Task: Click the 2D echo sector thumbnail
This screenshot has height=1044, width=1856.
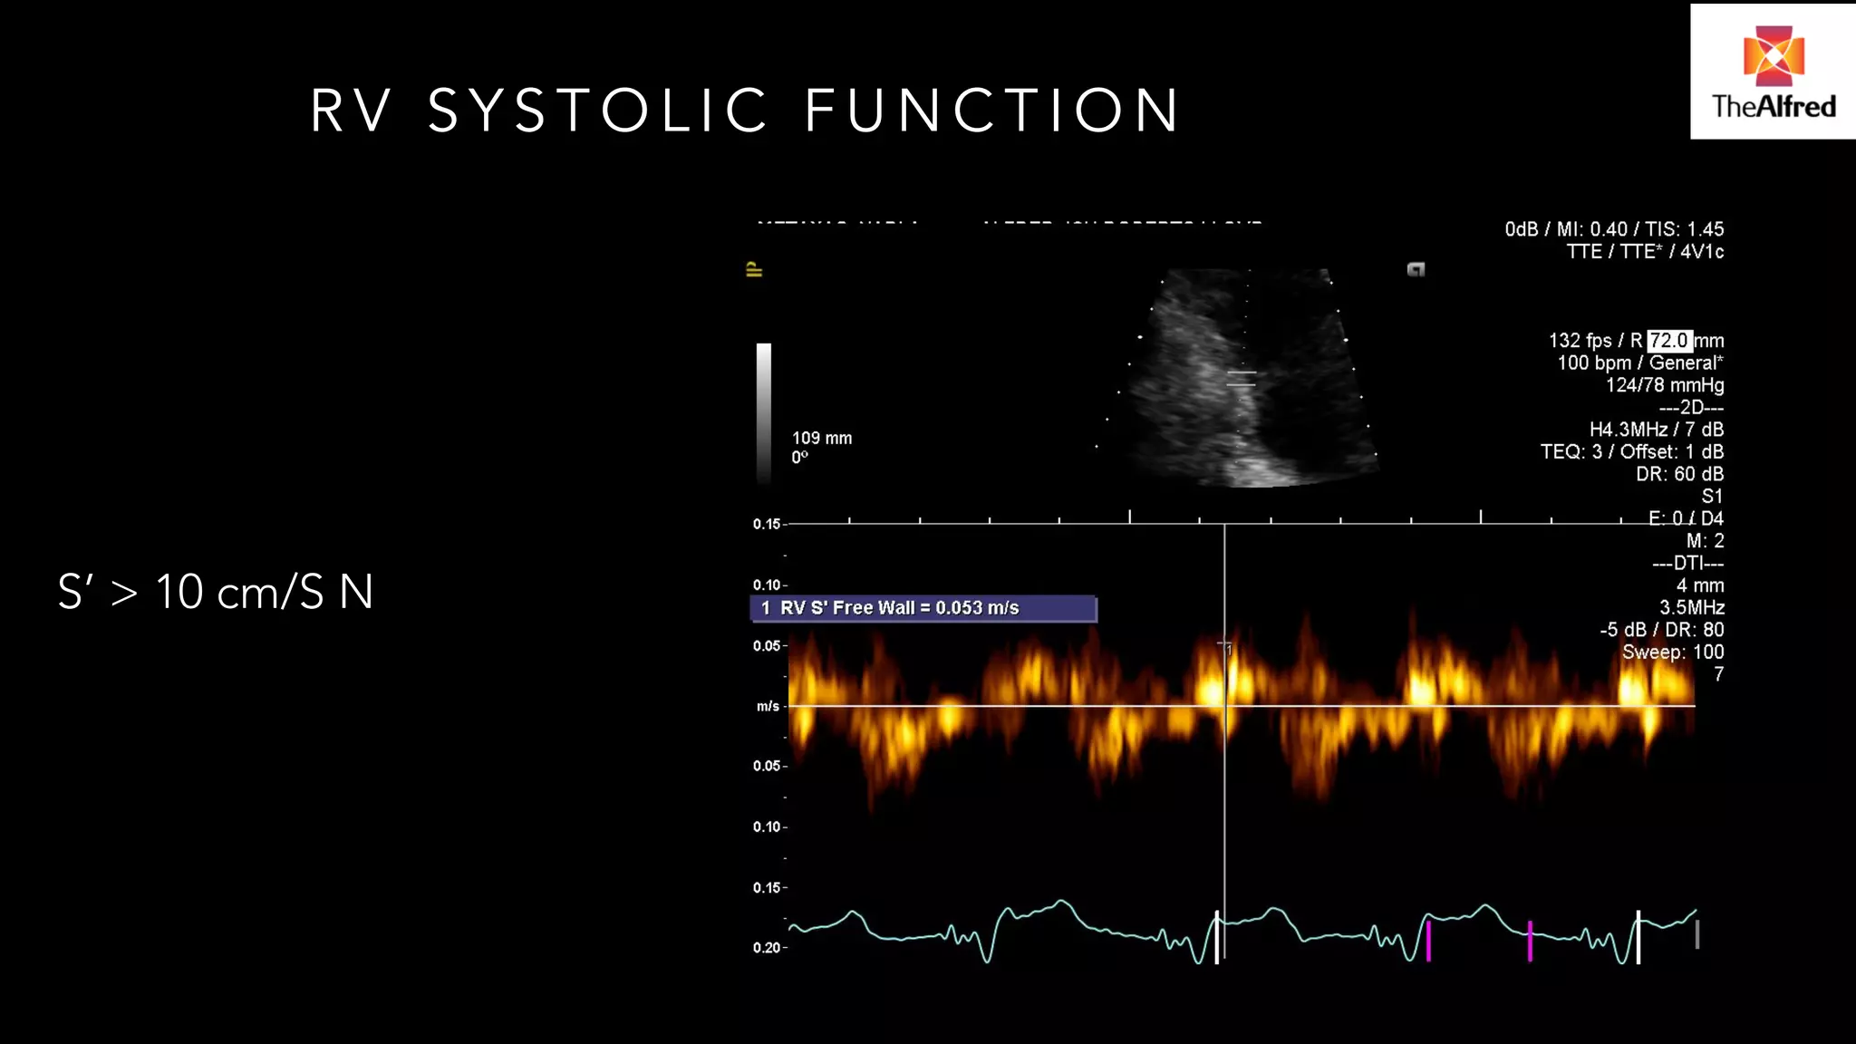Action: (x=1238, y=377)
